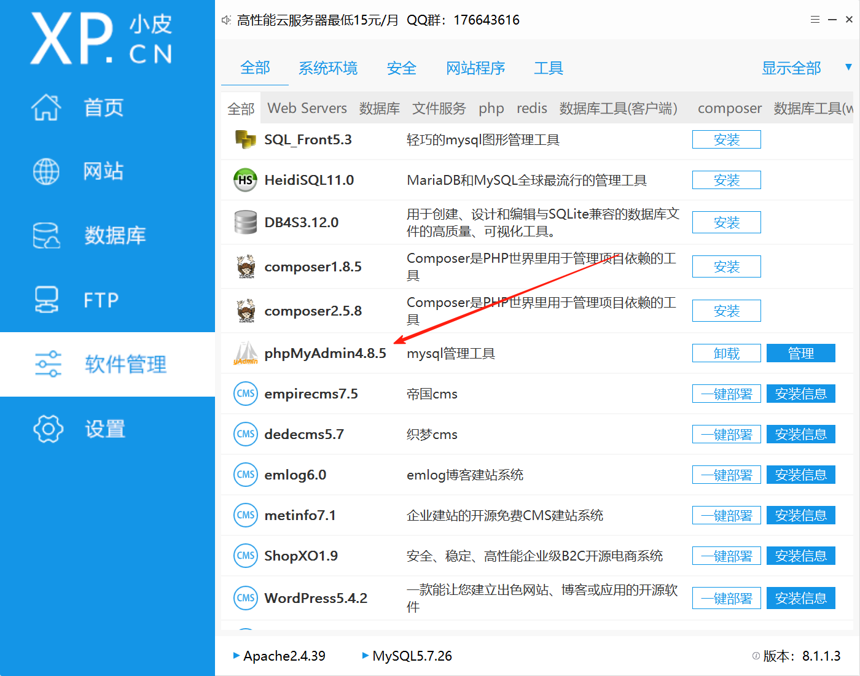This screenshot has height=676, width=860.
Task: Click the empirecms7.5 CMS icon
Action: (x=246, y=394)
